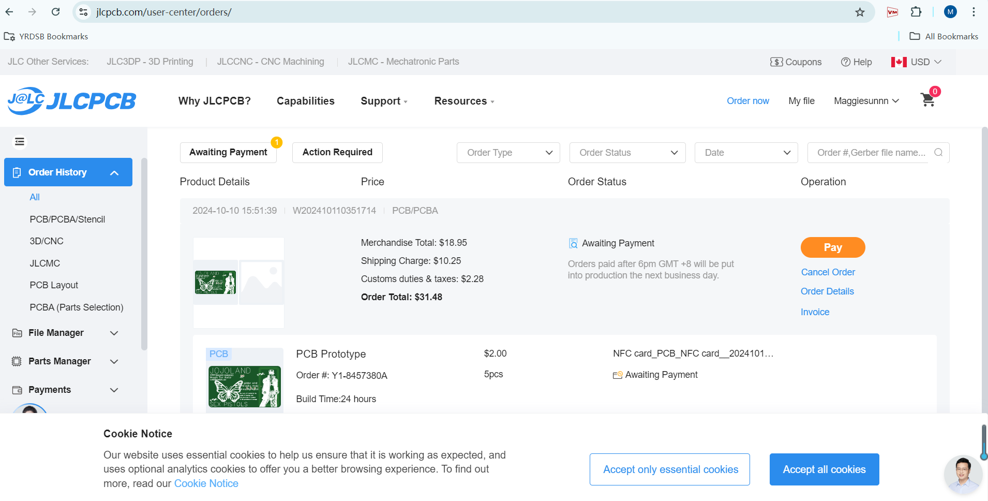Open JLC3DP - 3D Printing service
Viewport: 988px width, 501px height.
[x=150, y=62]
